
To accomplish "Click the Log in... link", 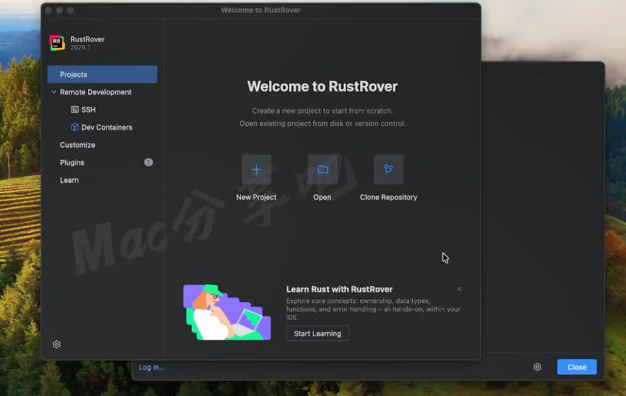I will pos(152,367).
